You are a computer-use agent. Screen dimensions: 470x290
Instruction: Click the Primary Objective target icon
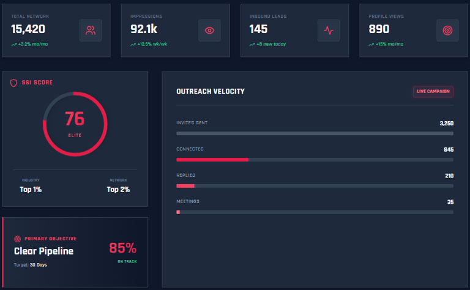click(x=17, y=239)
